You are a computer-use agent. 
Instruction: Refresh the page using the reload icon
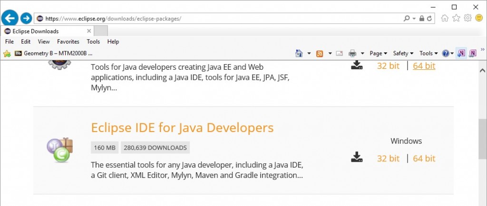point(430,19)
